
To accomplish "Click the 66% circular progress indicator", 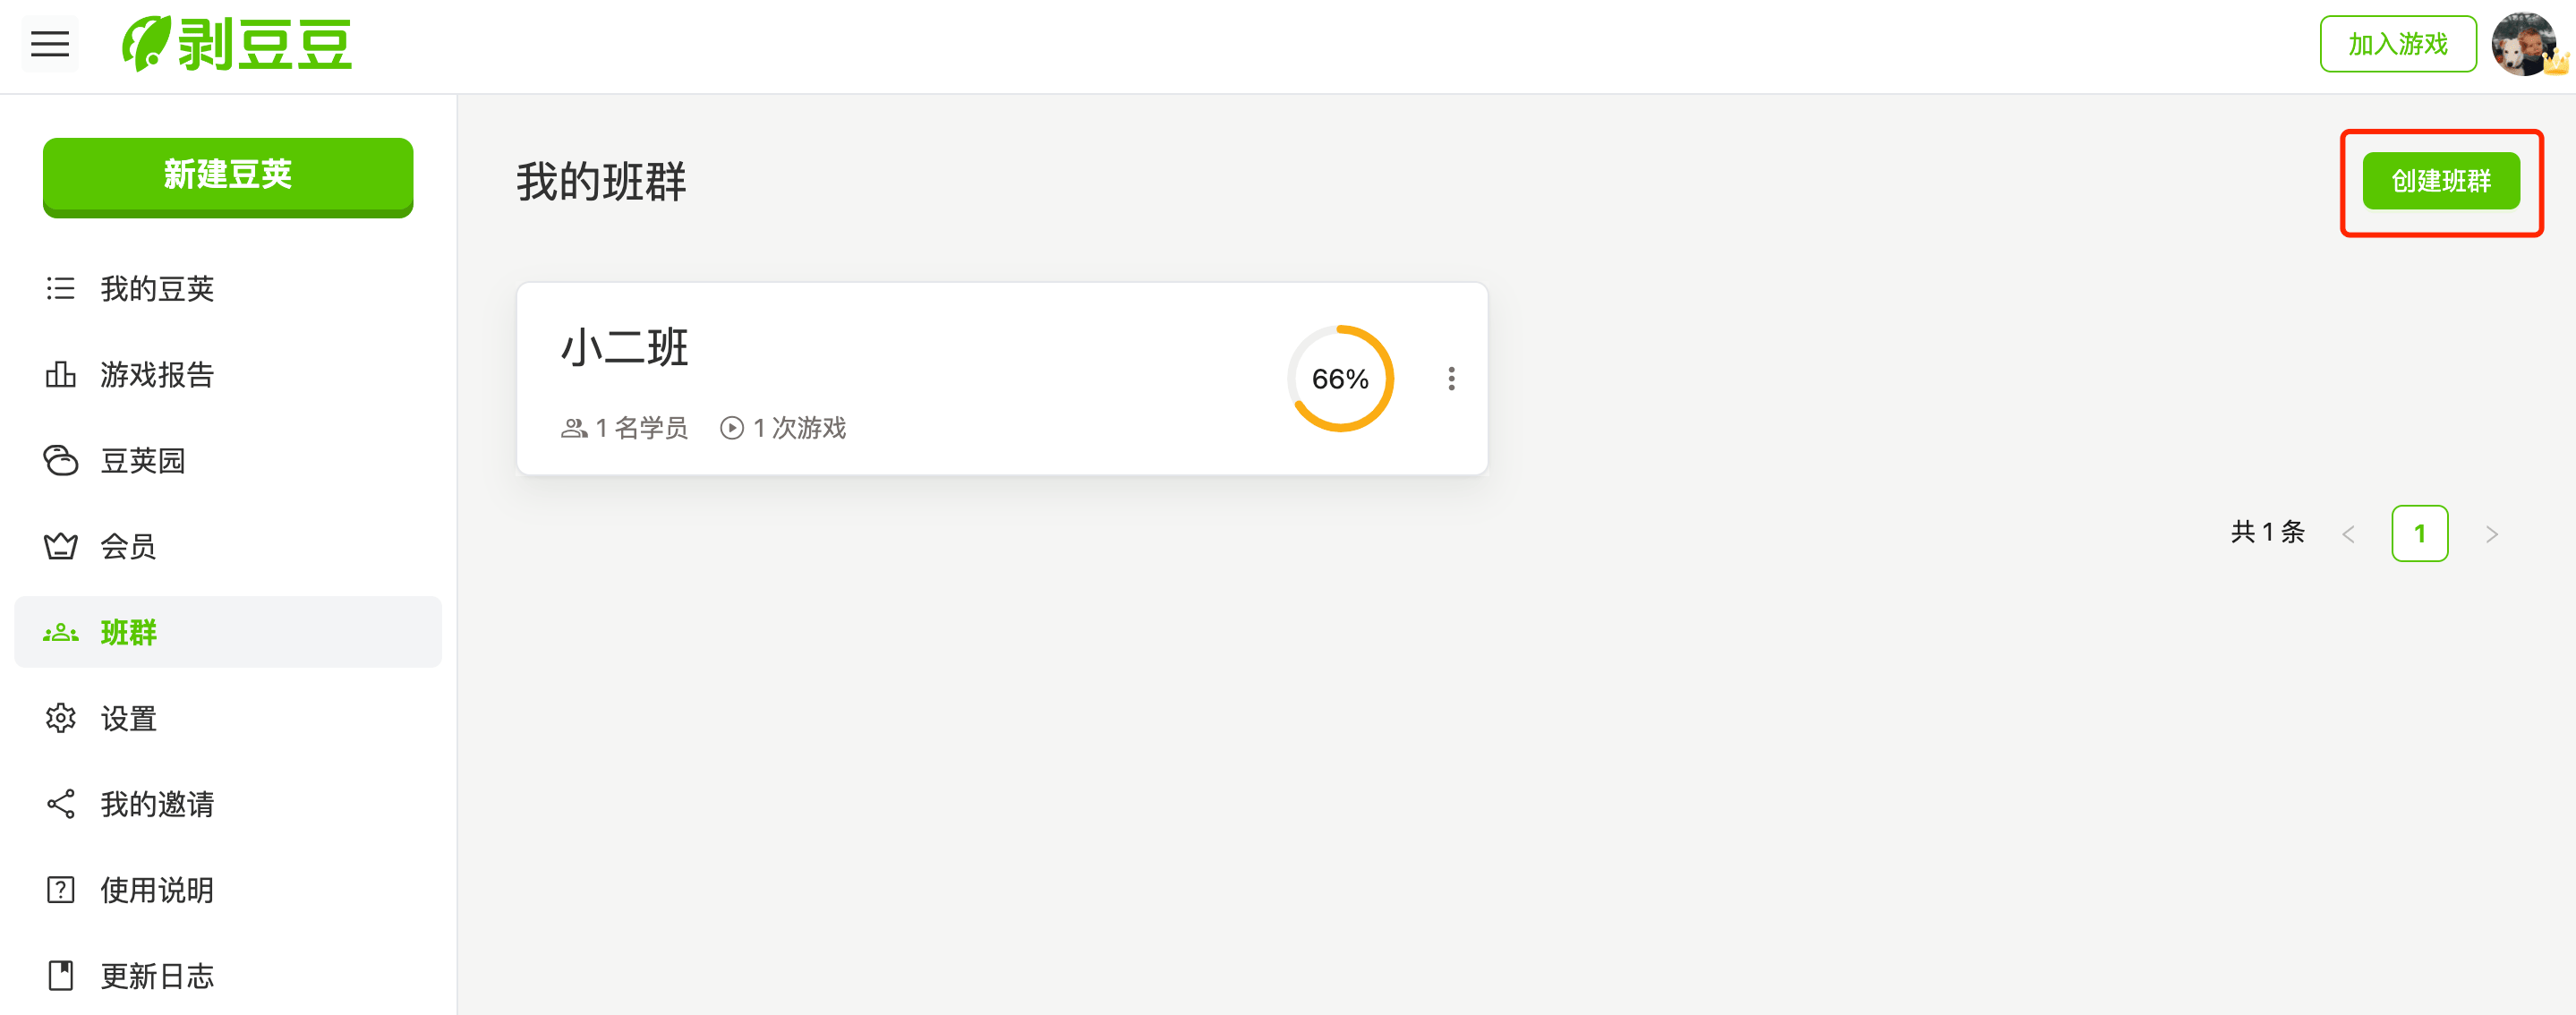I will pyautogui.click(x=1340, y=379).
